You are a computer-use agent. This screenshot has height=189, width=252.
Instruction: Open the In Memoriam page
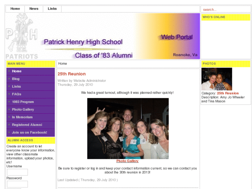click(31, 117)
